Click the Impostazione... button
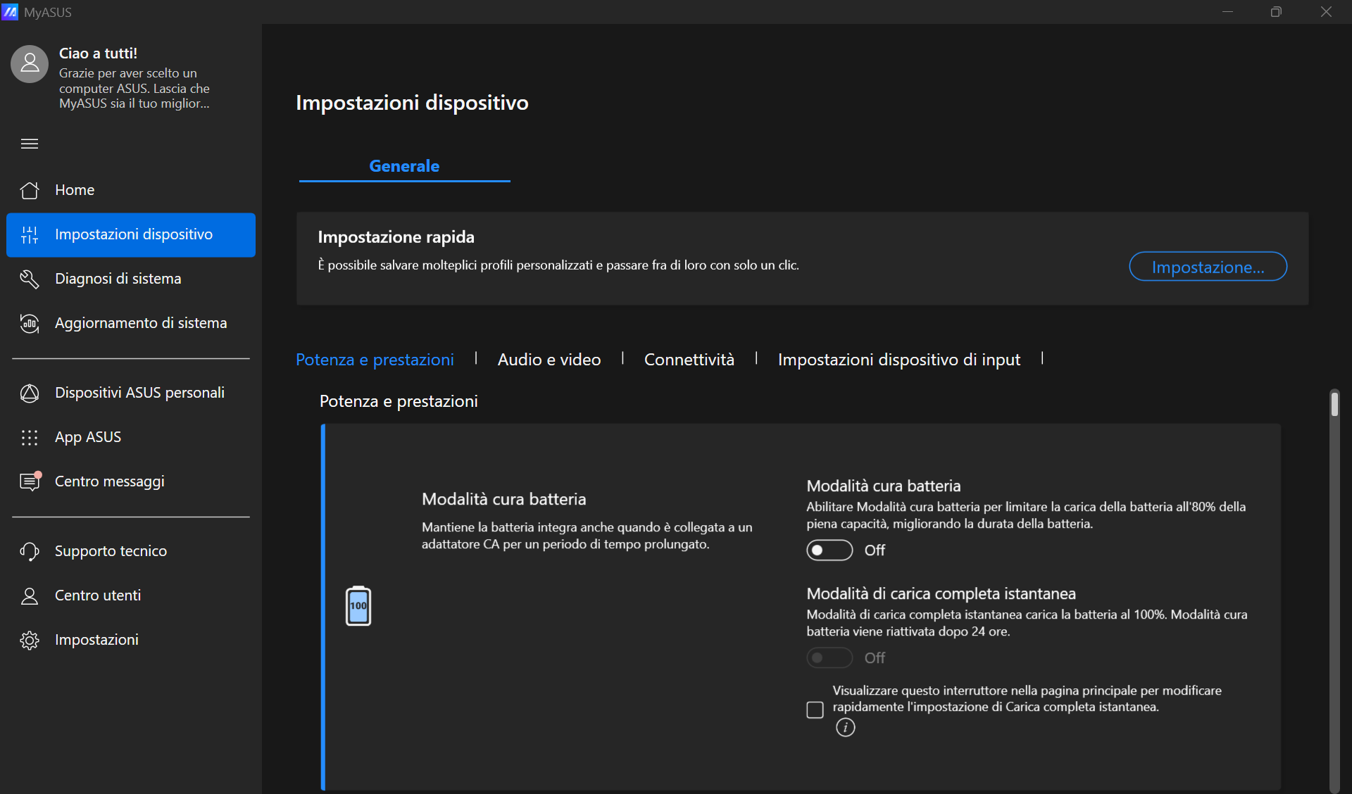The width and height of the screenshot is (1352, 794). (x=1208, y=267)
